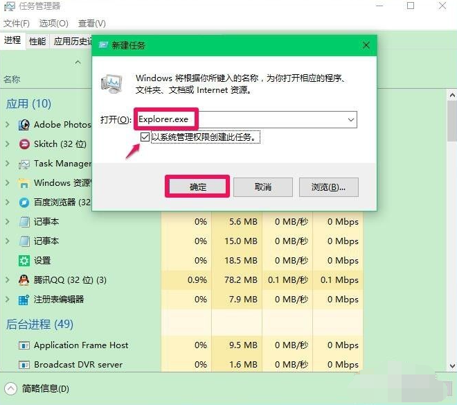Open the 文件(F) menu
Screen dimensions: 457x405
(x=17, y=24)
